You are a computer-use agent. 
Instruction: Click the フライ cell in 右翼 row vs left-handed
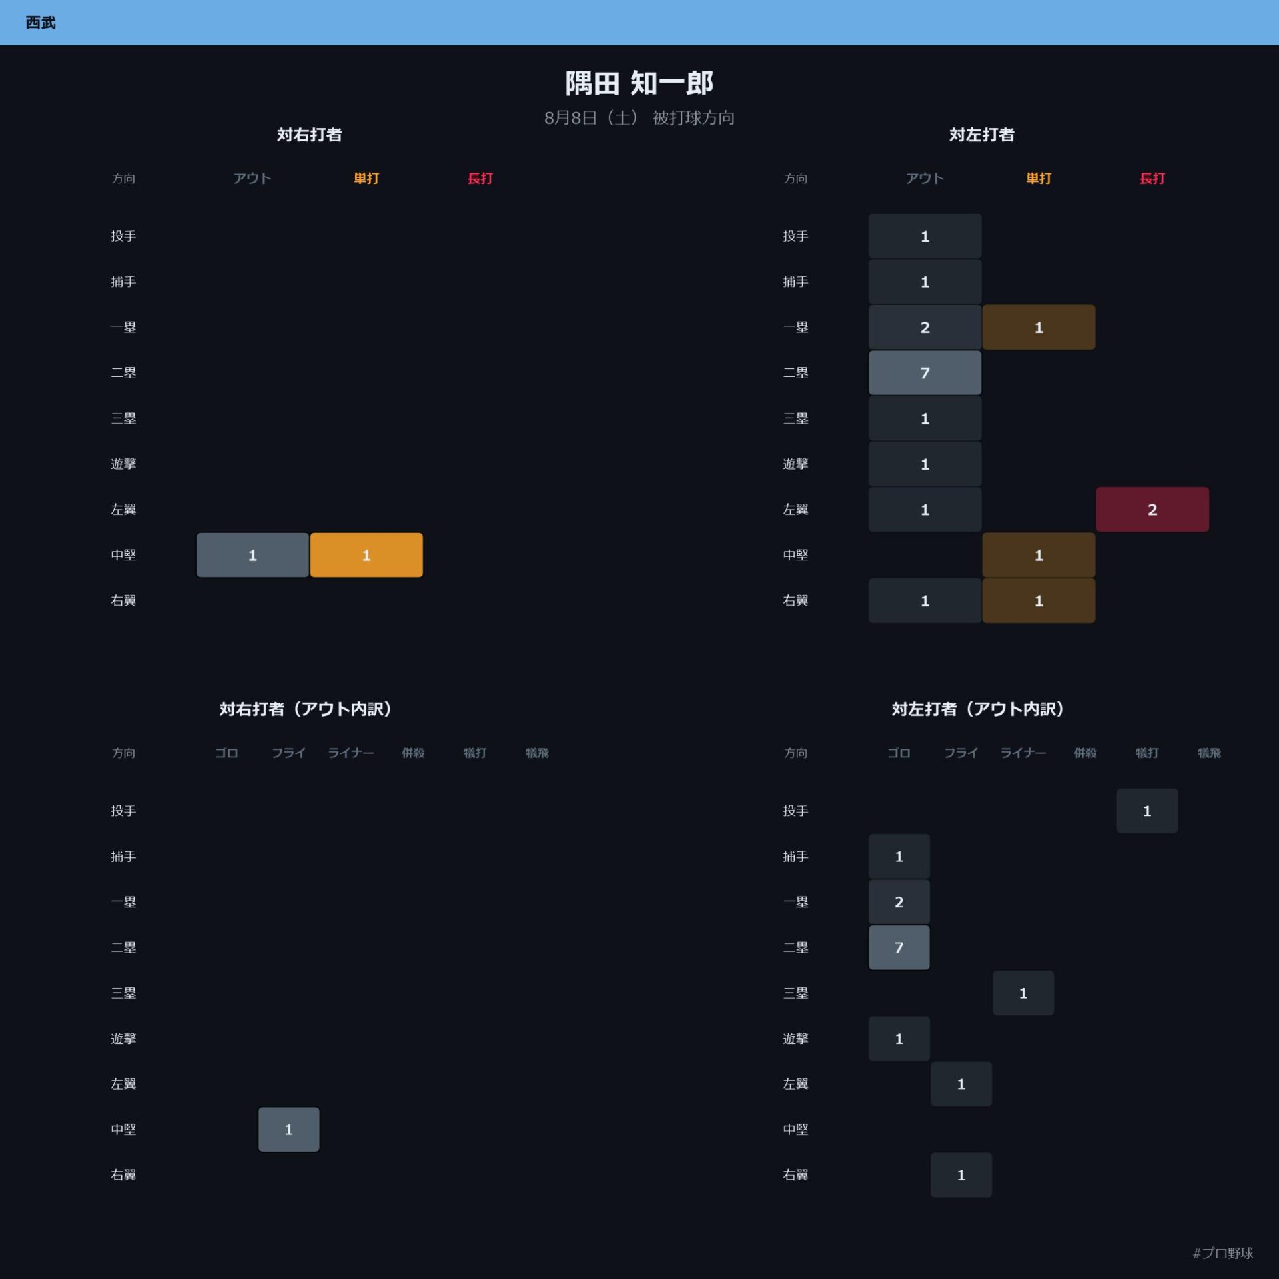(x=961, y=1175)
